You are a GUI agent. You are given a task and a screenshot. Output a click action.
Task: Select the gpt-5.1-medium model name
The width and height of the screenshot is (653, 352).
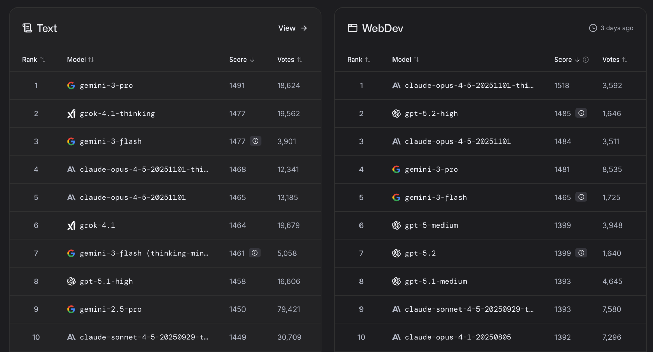[436, 281]
